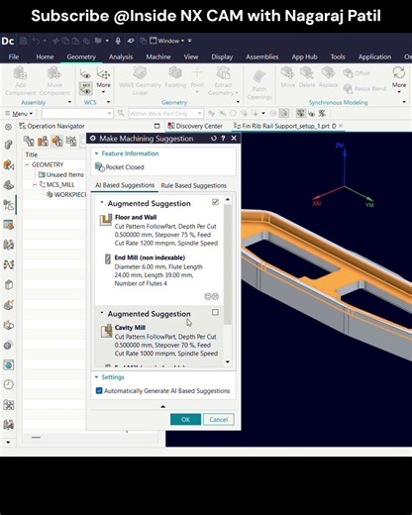Viewport: 412px width, 515px height.
Task: Open the Extract Geometry tool
Action: pos(223,73)
